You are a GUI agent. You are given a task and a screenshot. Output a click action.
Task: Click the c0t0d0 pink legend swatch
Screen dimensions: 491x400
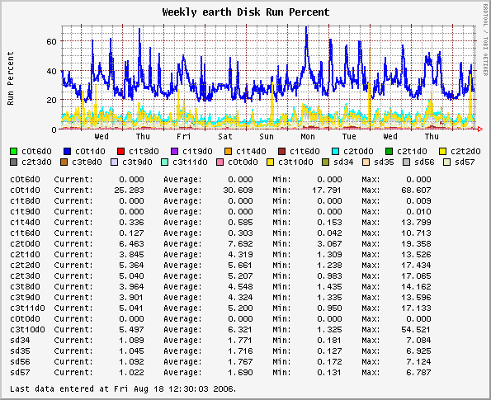coord(220,162)
